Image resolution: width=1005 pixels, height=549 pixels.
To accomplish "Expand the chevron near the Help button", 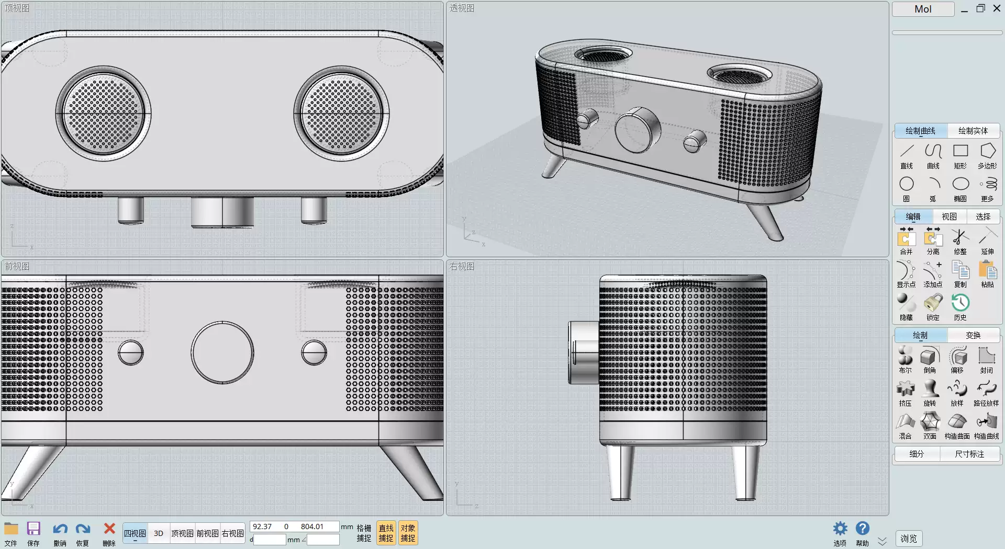I will (881, 540).
